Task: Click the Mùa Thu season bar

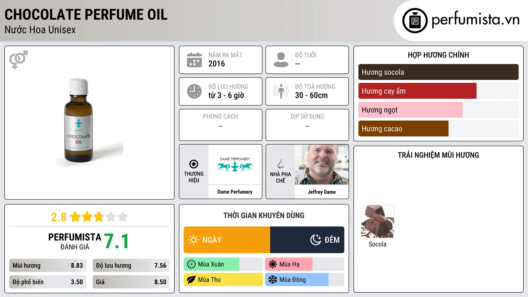Action: (223, 280)
